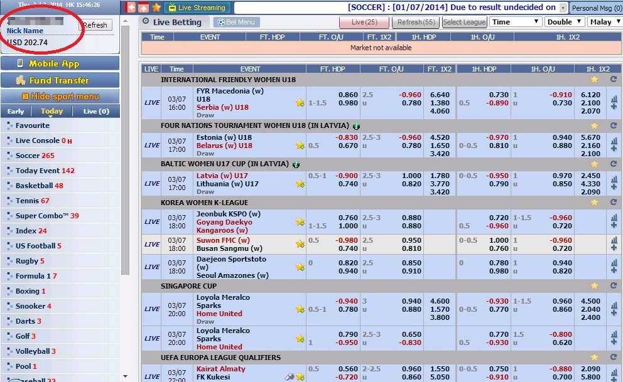Screen dimensions: 623x382
Task: Refresh the Four Nations Tournament league
Action: [x=614, y=125]
